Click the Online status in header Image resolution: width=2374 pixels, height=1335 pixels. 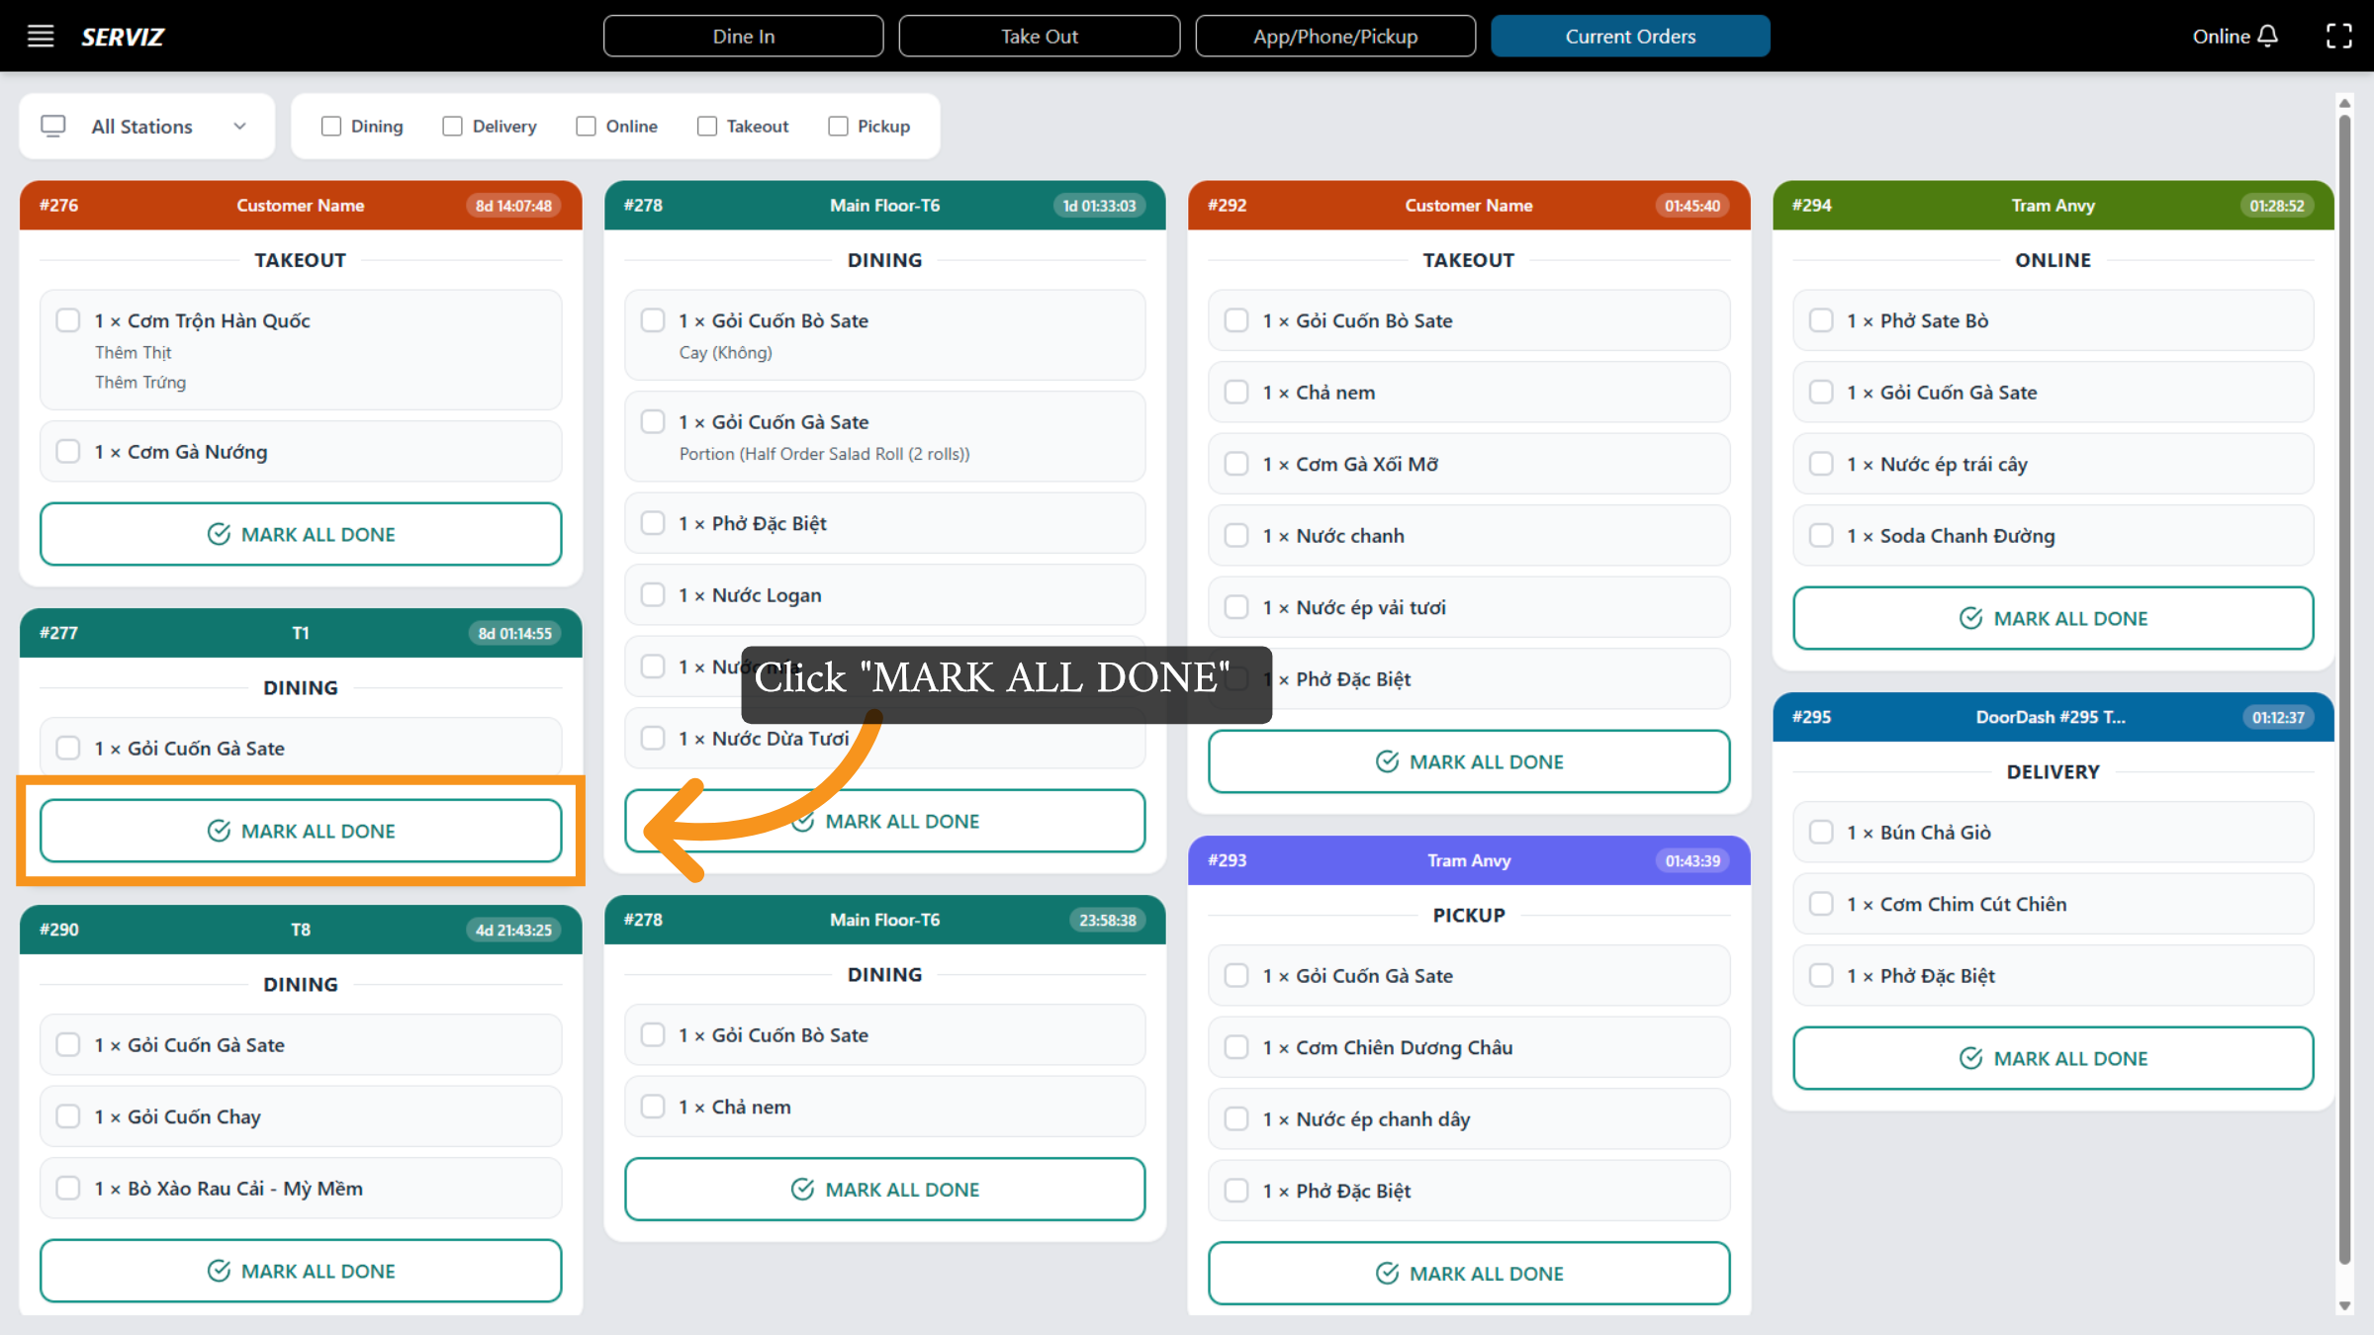click(2221, 37)
